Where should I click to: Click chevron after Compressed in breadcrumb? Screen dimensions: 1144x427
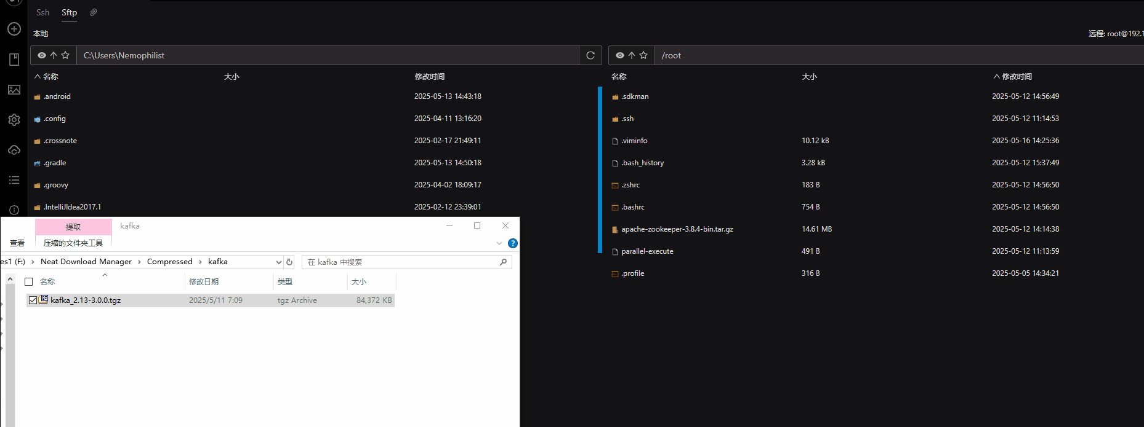click(x=200, y=262)
